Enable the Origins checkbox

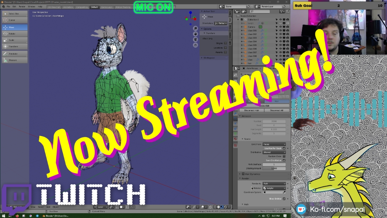pos(225,43)
